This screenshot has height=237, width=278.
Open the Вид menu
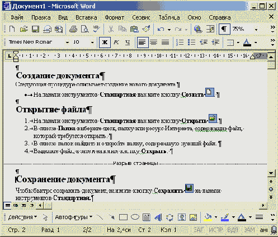point(63,17)
